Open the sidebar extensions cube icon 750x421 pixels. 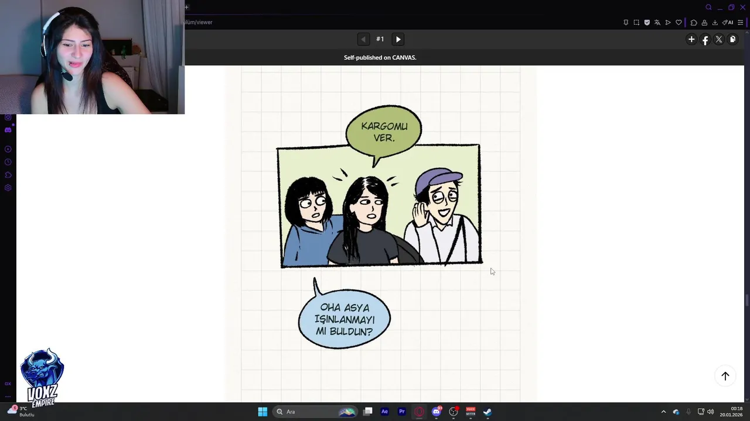click(8, 175)
